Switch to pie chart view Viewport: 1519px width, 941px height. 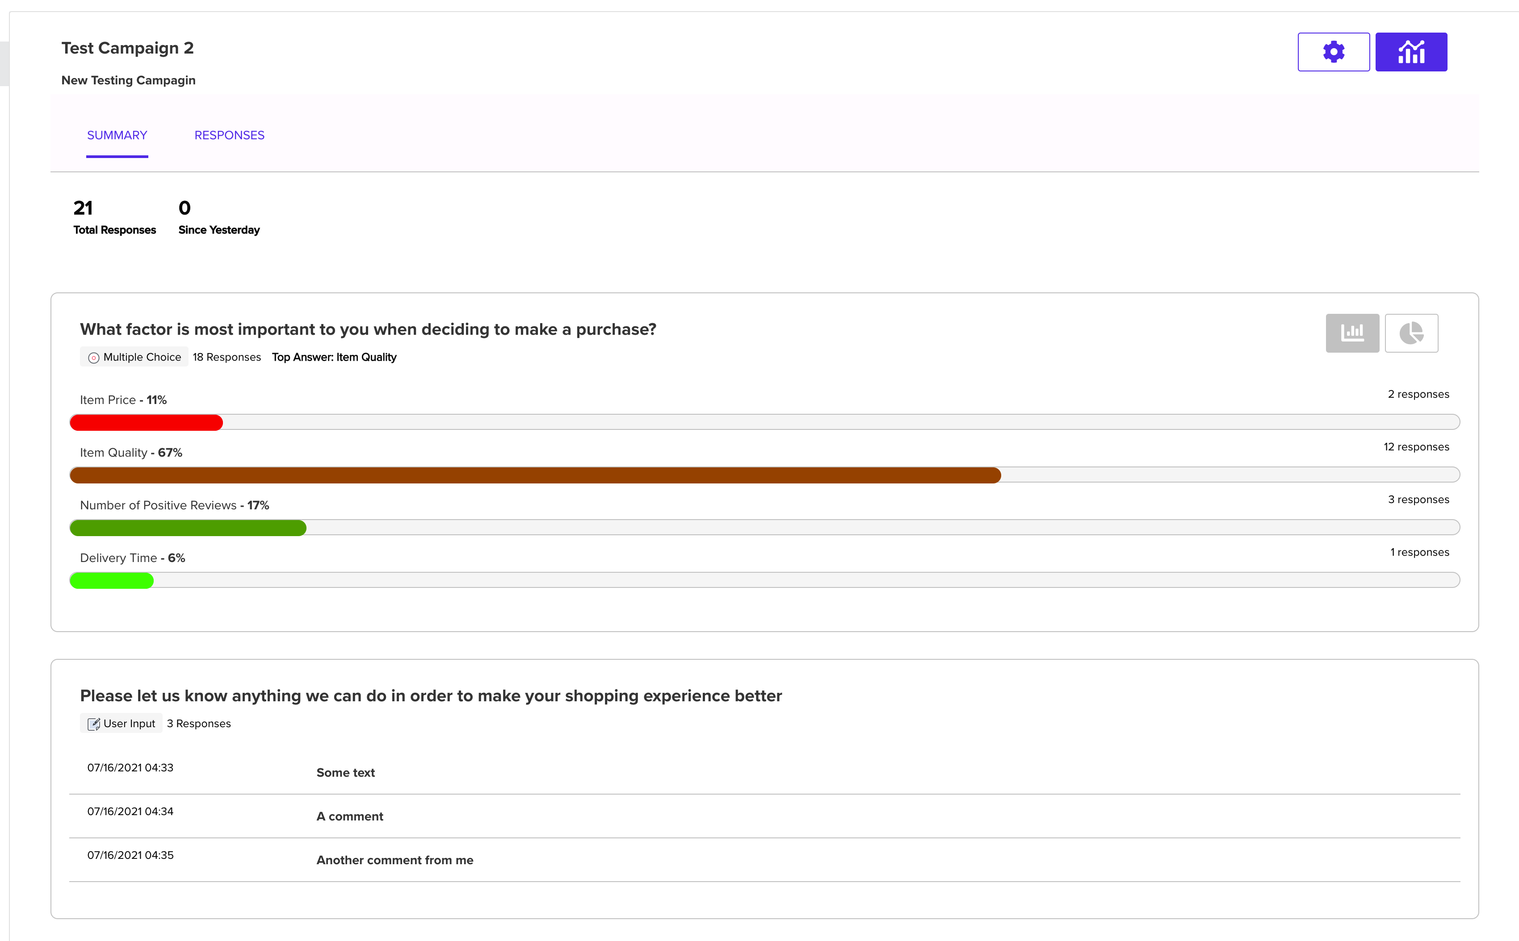click(1411, 333)
